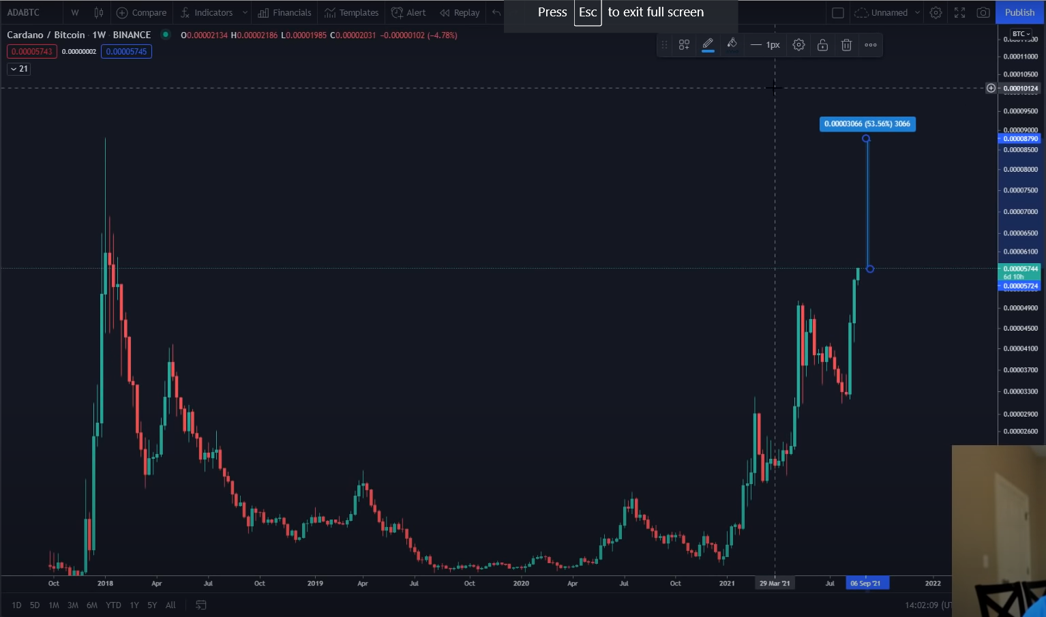Open the Go to date calendar icon
This screenshot has width=1046, height=617.
coord(201,605)
